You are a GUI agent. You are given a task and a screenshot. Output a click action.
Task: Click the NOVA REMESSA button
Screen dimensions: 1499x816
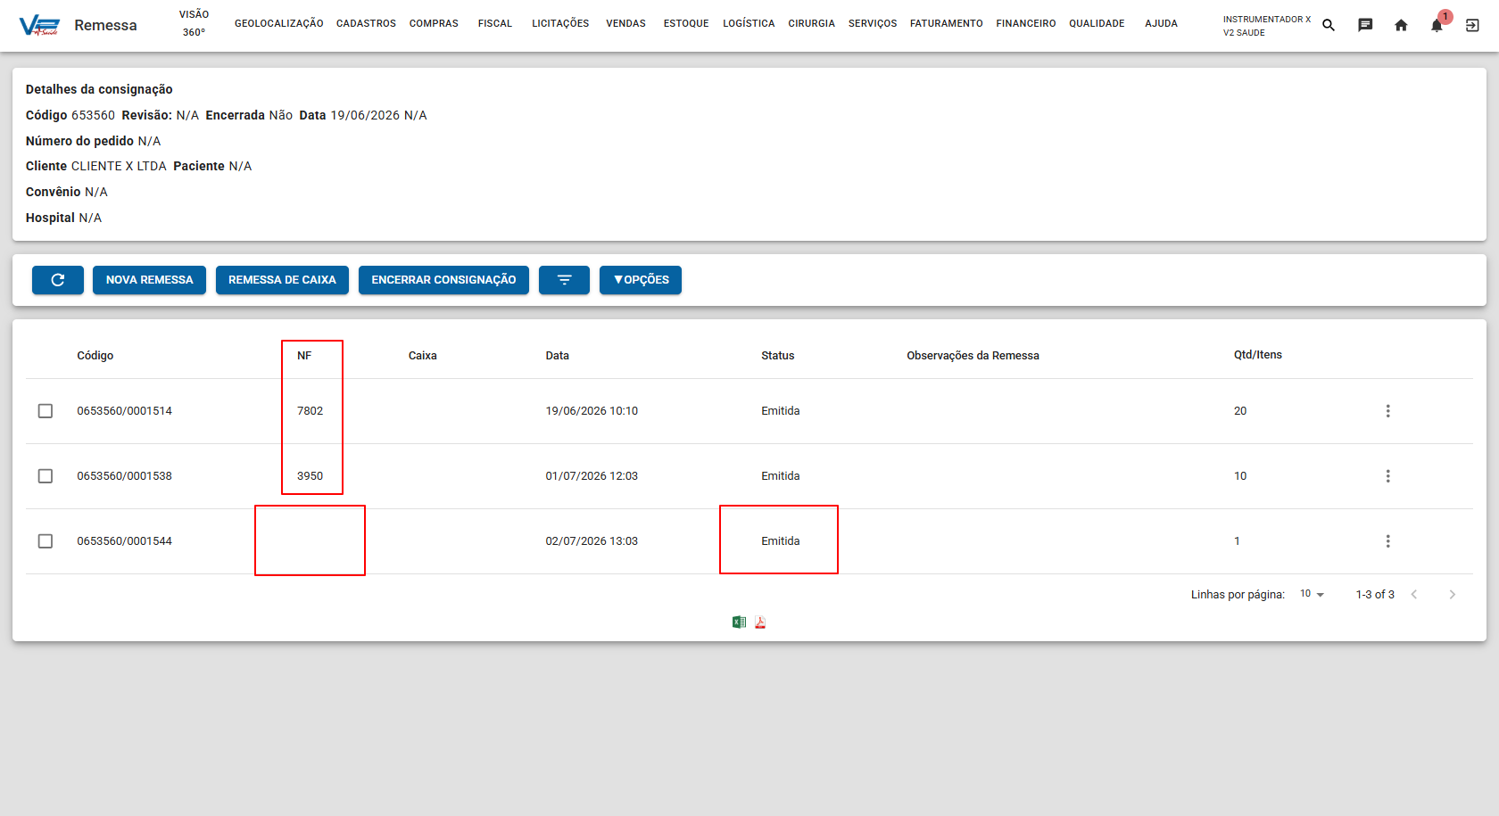coord(149,280)
